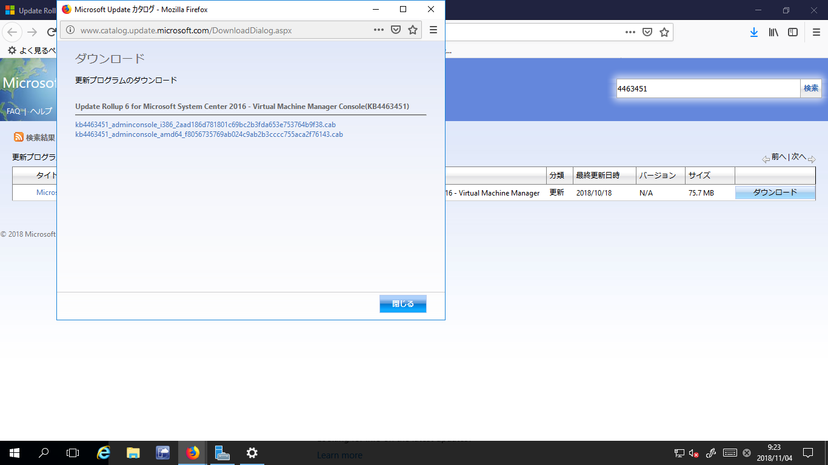Open network icon in system tray
Viewport: 828px width, 465px height.
click(679, 453)
